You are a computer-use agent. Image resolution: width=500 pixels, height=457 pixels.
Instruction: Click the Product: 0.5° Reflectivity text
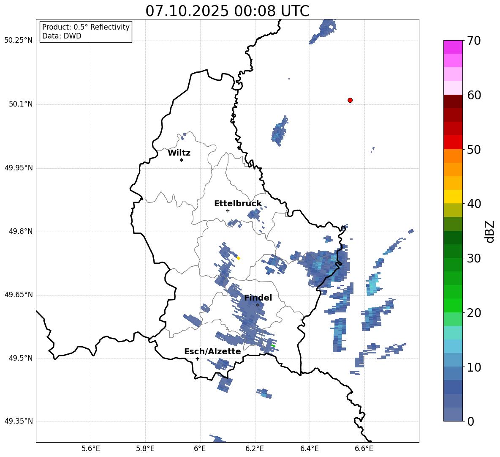[86, 27]
